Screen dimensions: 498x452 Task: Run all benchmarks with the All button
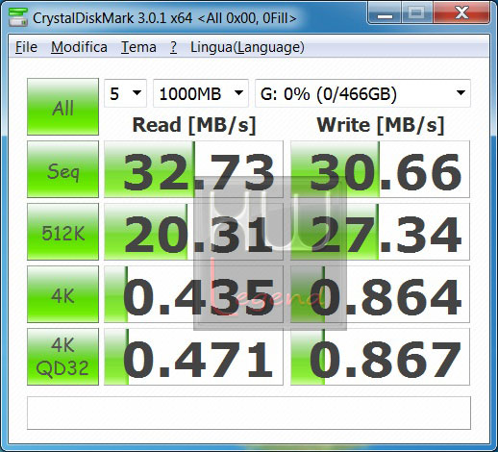point(62,107)
